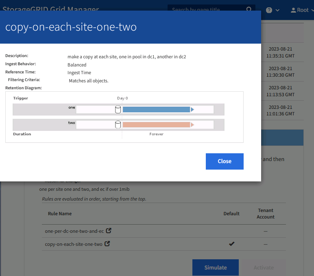The height and width of the screenshot is (276, 314).
Task: Click the Ingest Time reference value
Action: click(79, 73)
